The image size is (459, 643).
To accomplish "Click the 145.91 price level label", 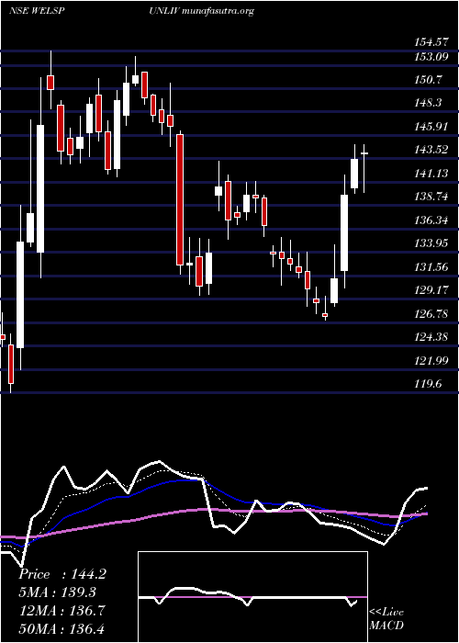I will pos(431,127).
